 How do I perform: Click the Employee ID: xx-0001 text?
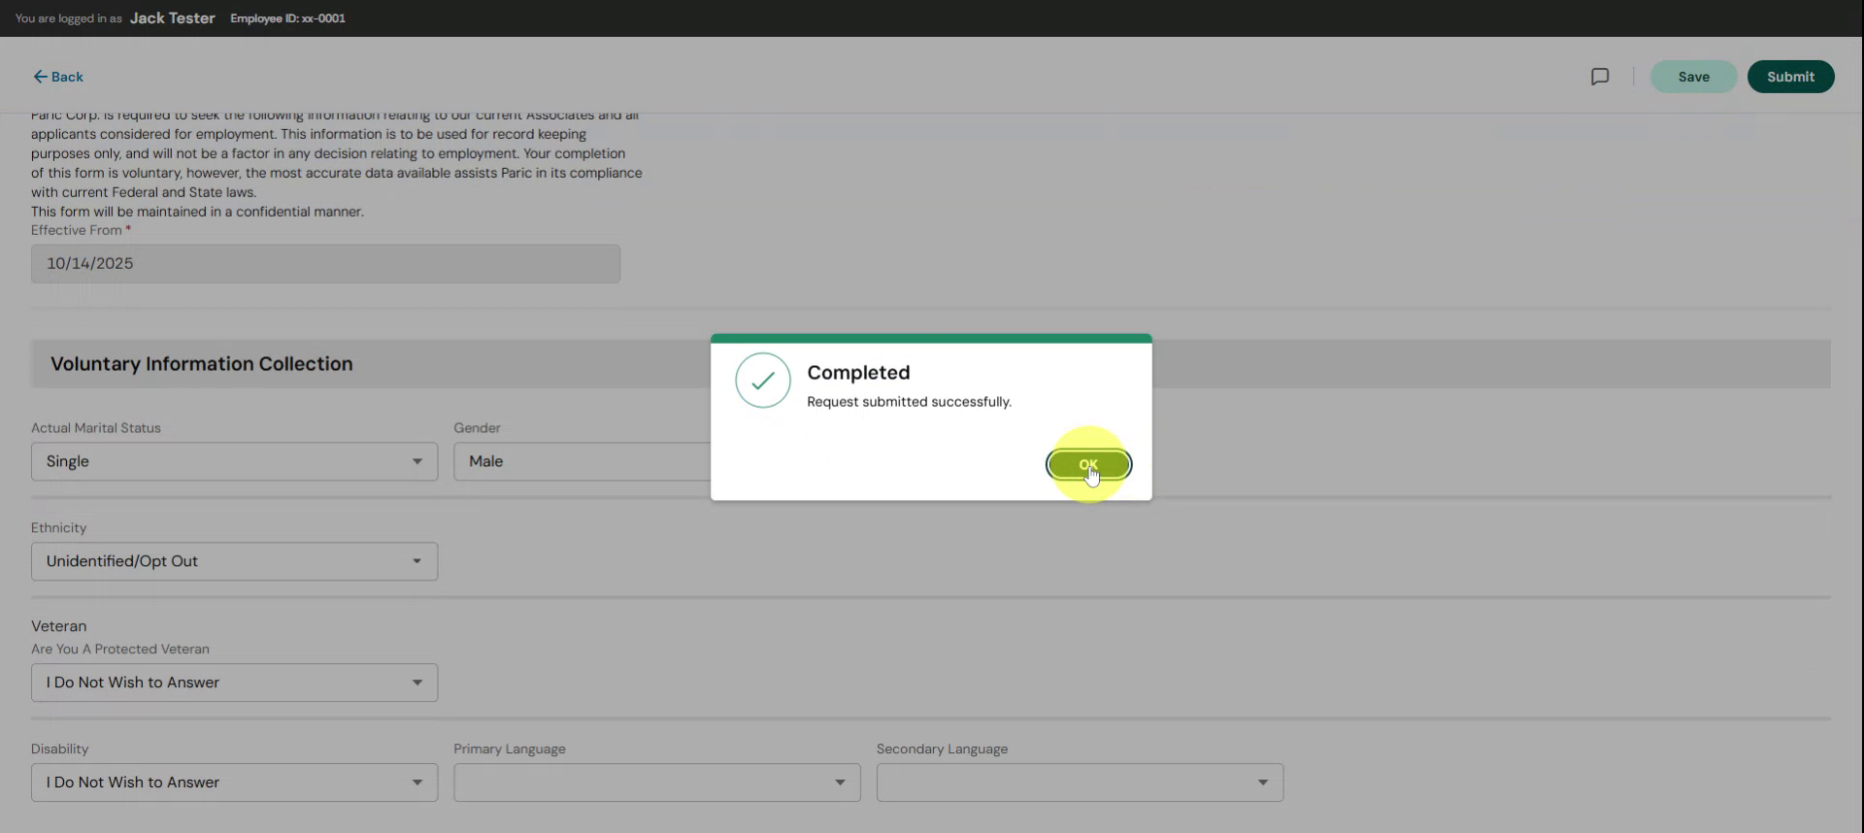(x=287, y=18)
